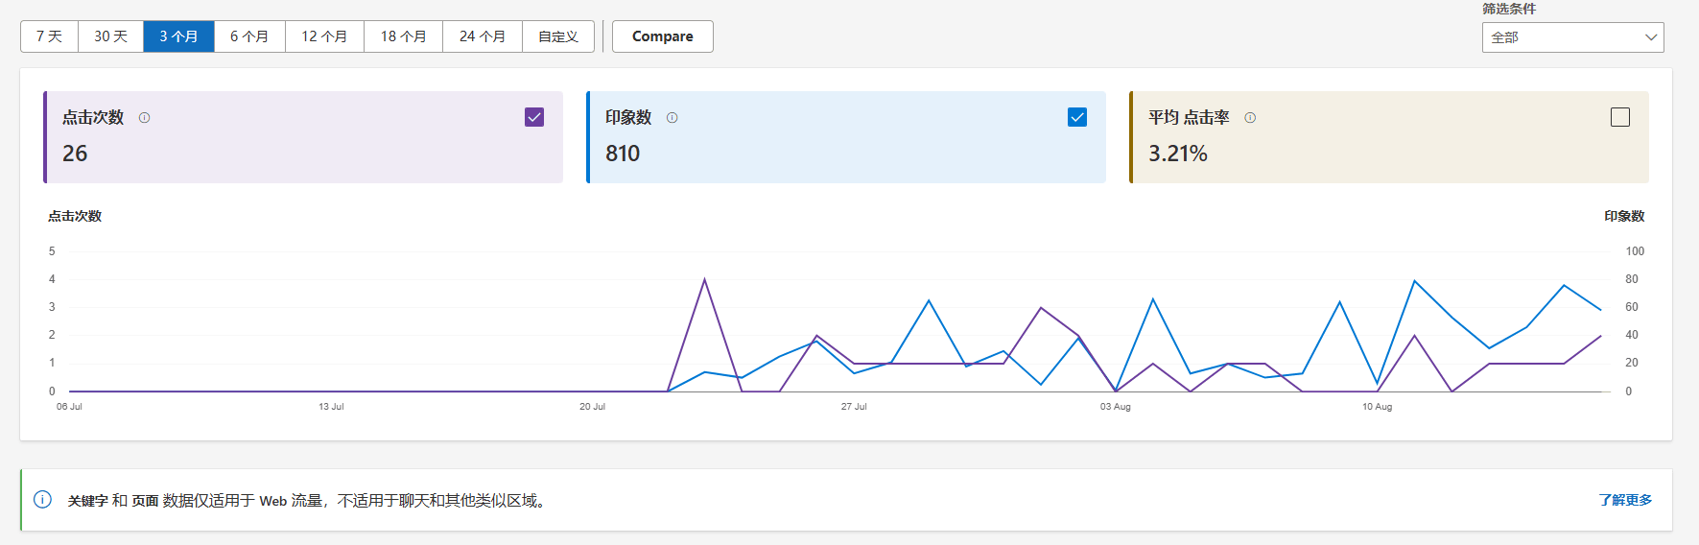
Task: Select the 18 个月 range tab
Action: pos(403,36)
